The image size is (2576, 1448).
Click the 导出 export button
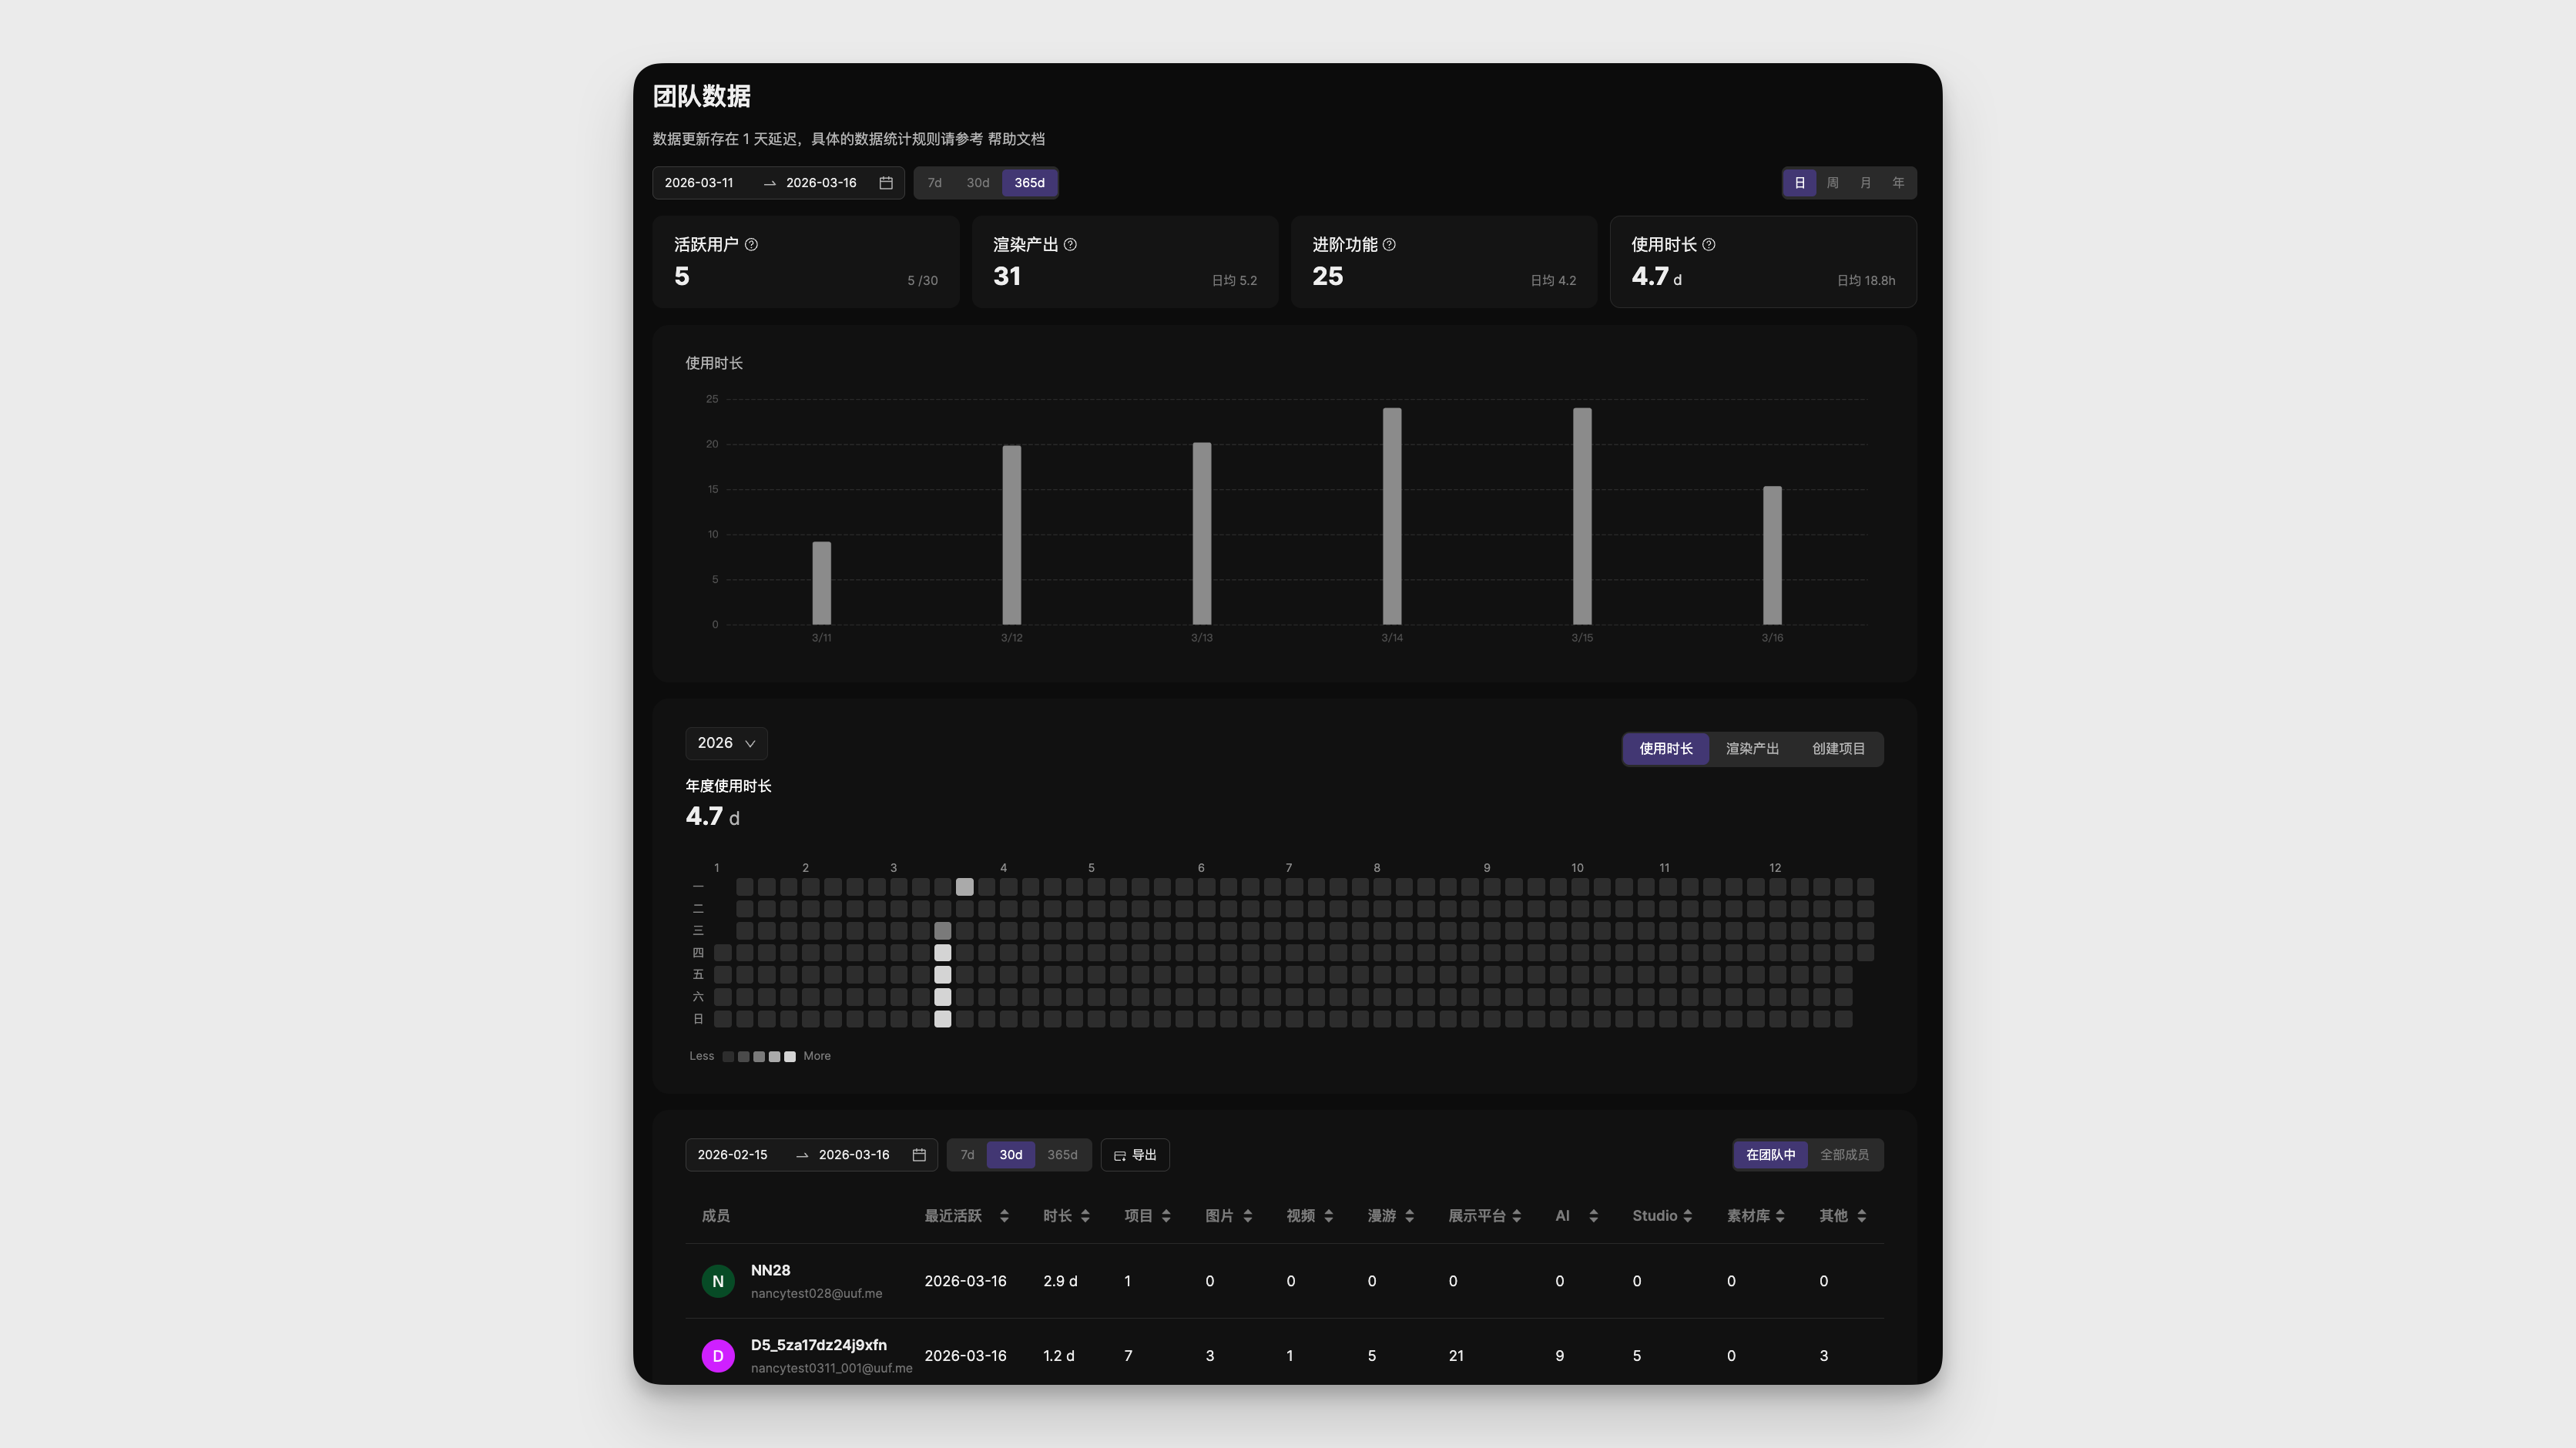tap(1135, 1155)
